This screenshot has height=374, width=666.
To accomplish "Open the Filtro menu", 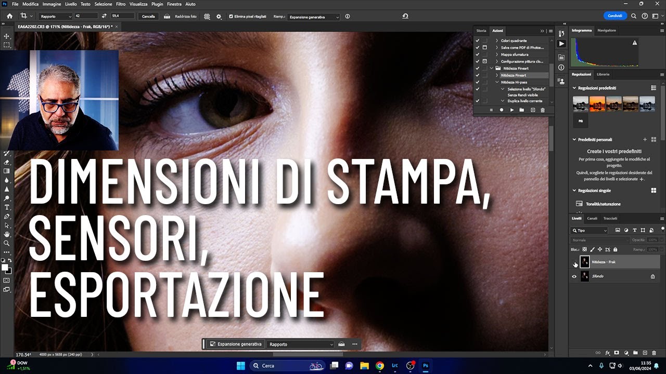I will (120, 4).
